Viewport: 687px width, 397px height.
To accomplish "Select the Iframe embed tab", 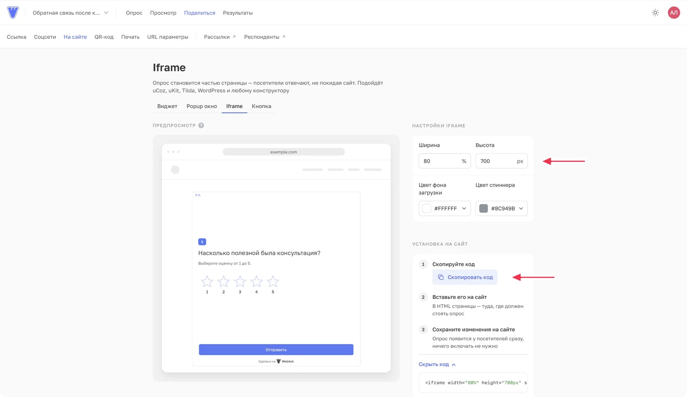I will coord(235,106).
